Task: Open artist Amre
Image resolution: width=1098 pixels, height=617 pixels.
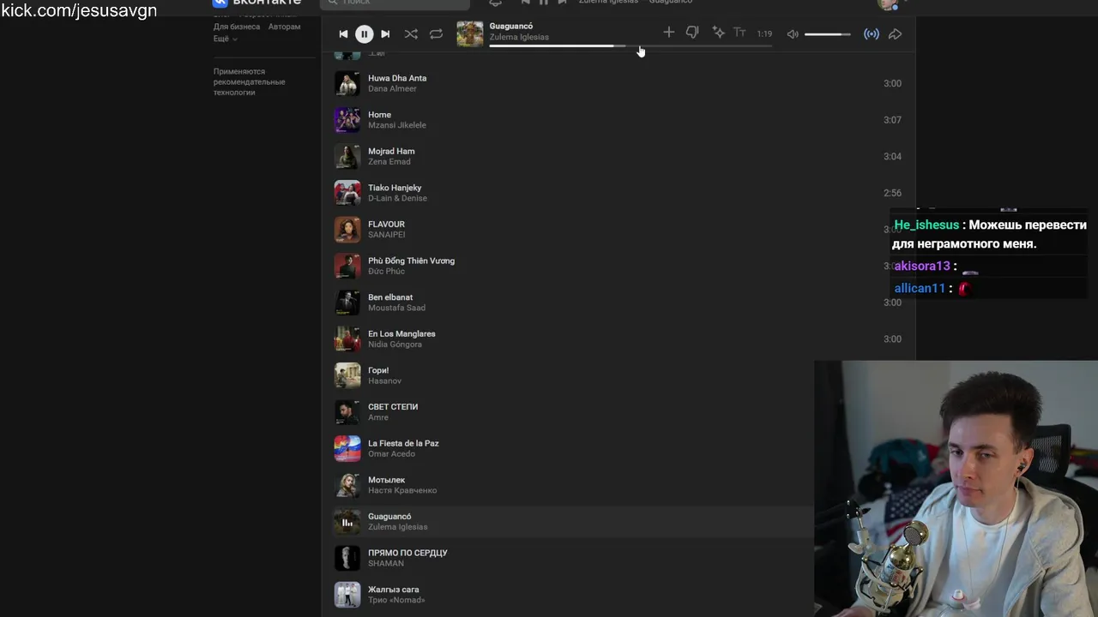Action: pos(378,417)
